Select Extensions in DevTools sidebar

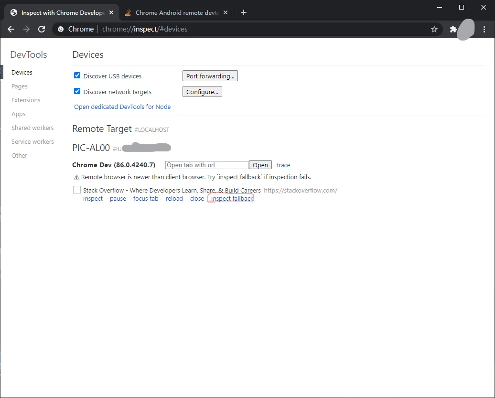click(26, 100)
